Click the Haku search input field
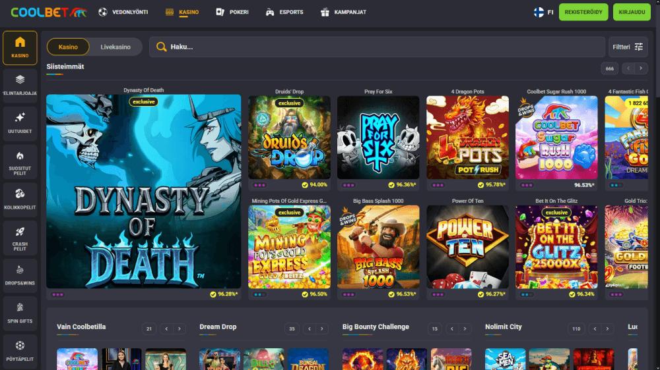This screenshot has width=660, height=370. point(383,47)
